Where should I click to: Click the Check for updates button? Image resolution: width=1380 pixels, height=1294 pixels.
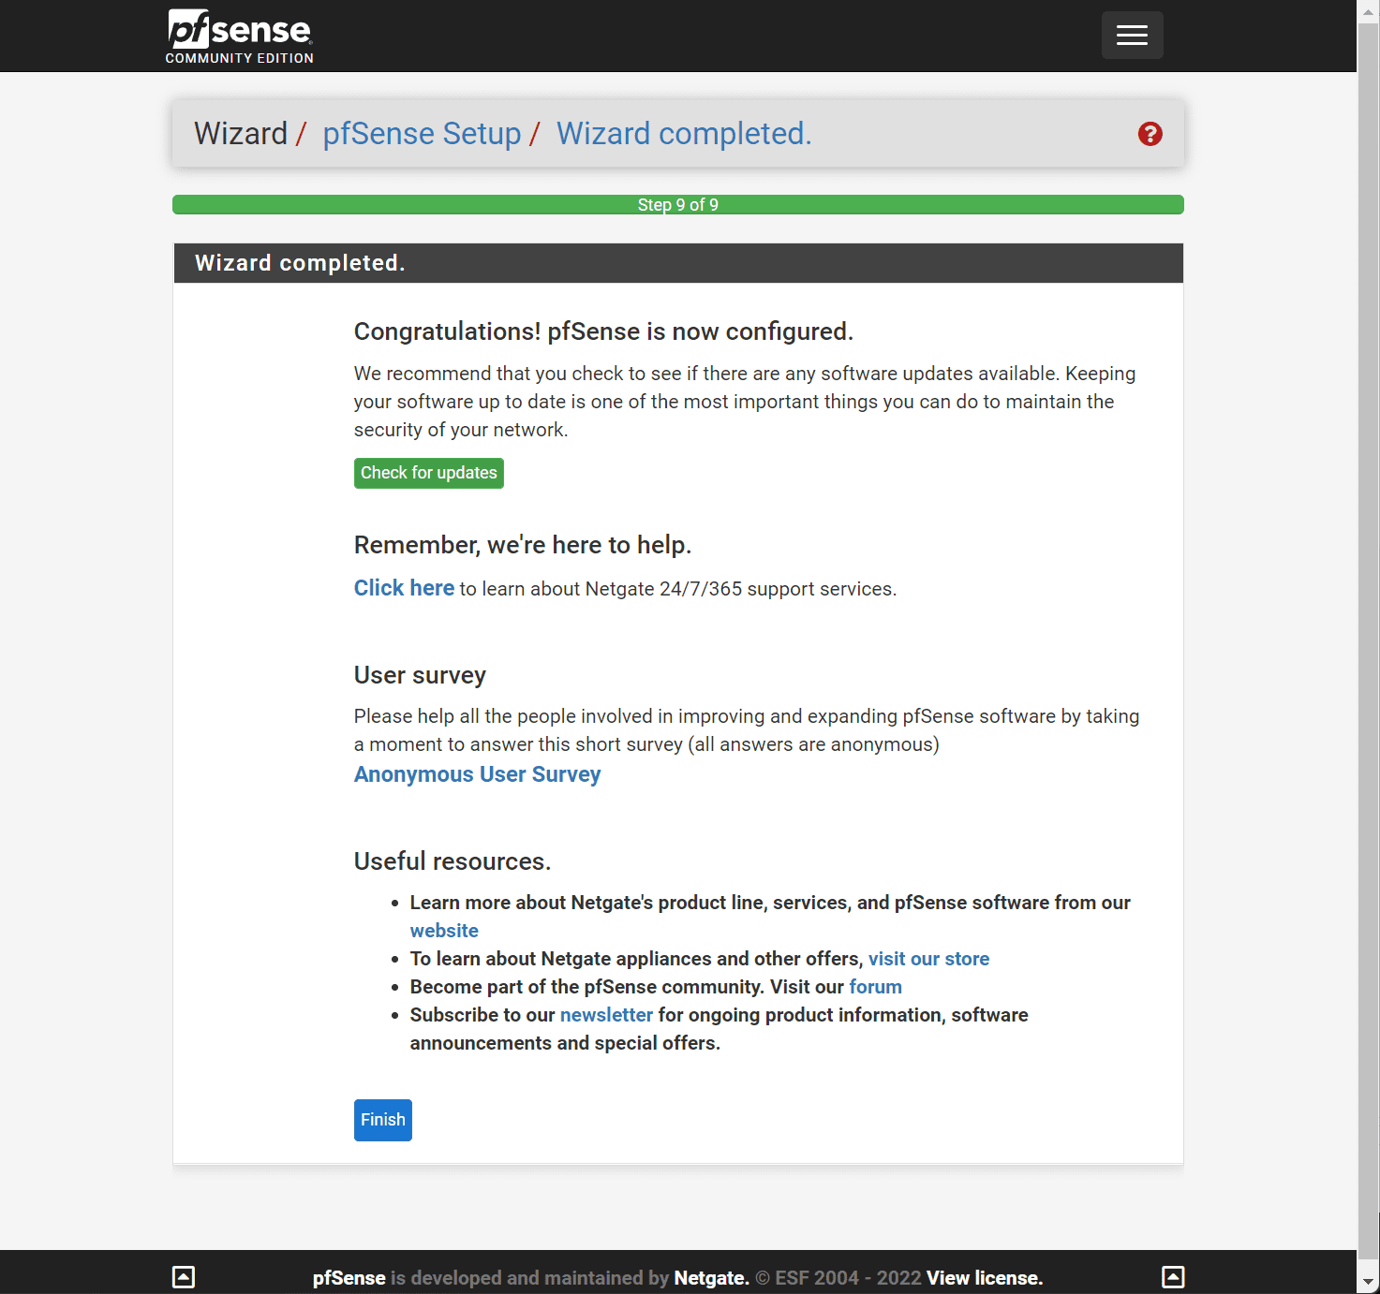(x=429, y=473)
